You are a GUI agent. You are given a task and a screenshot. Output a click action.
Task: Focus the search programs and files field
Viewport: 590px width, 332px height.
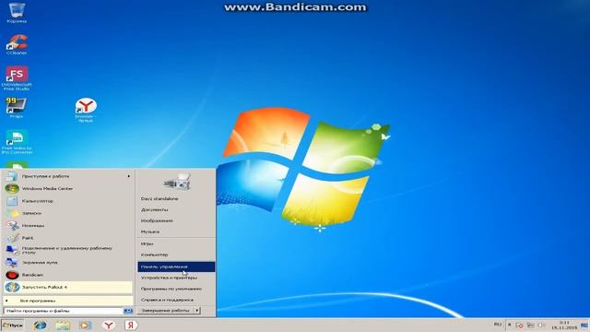[64, 311]
